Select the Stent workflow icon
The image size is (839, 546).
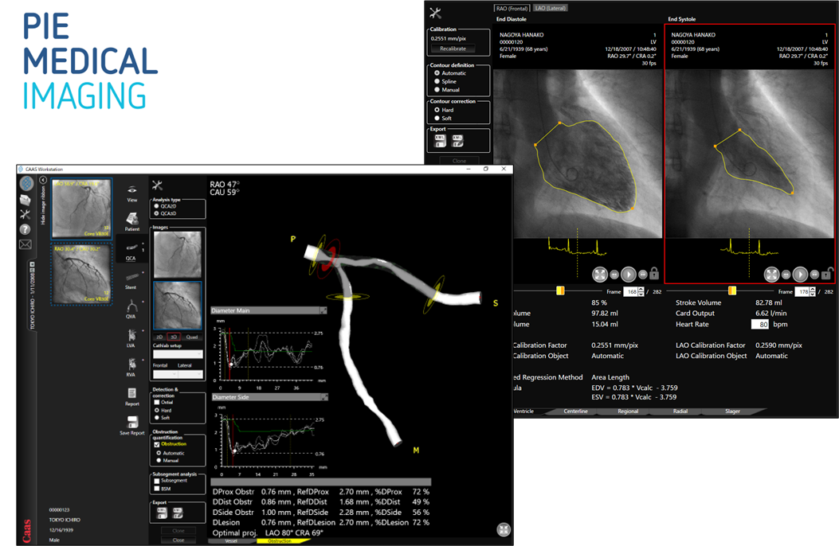(x=131, y=279)
